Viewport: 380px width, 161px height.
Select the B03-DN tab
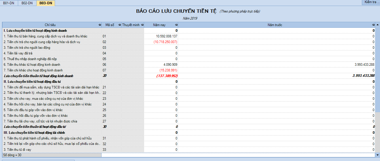(x=45, y=3)
